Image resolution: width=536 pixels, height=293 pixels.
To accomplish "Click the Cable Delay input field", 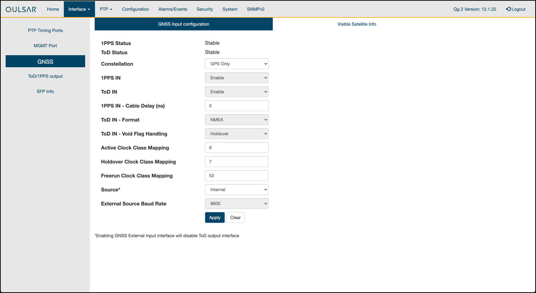I will tap(237, 106).
